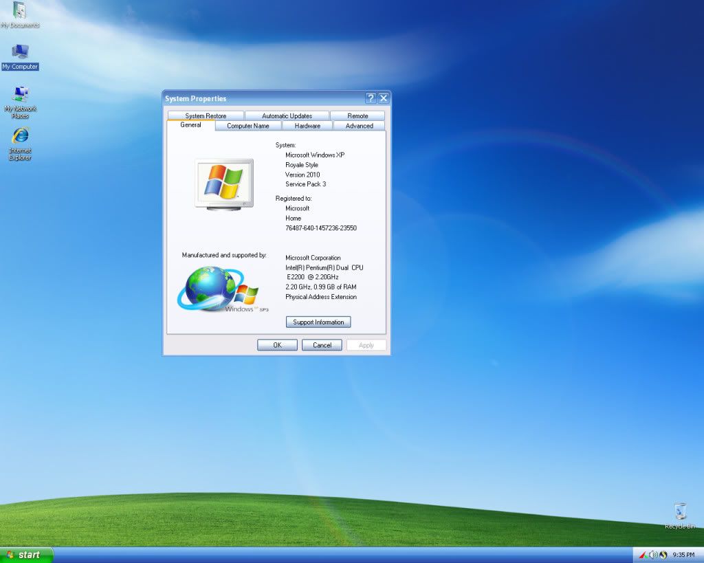Click "Manufactured and supported by:" label

coord(224,255)
